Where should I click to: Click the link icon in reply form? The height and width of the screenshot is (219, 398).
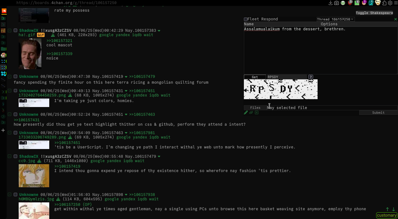click(251, 113)
